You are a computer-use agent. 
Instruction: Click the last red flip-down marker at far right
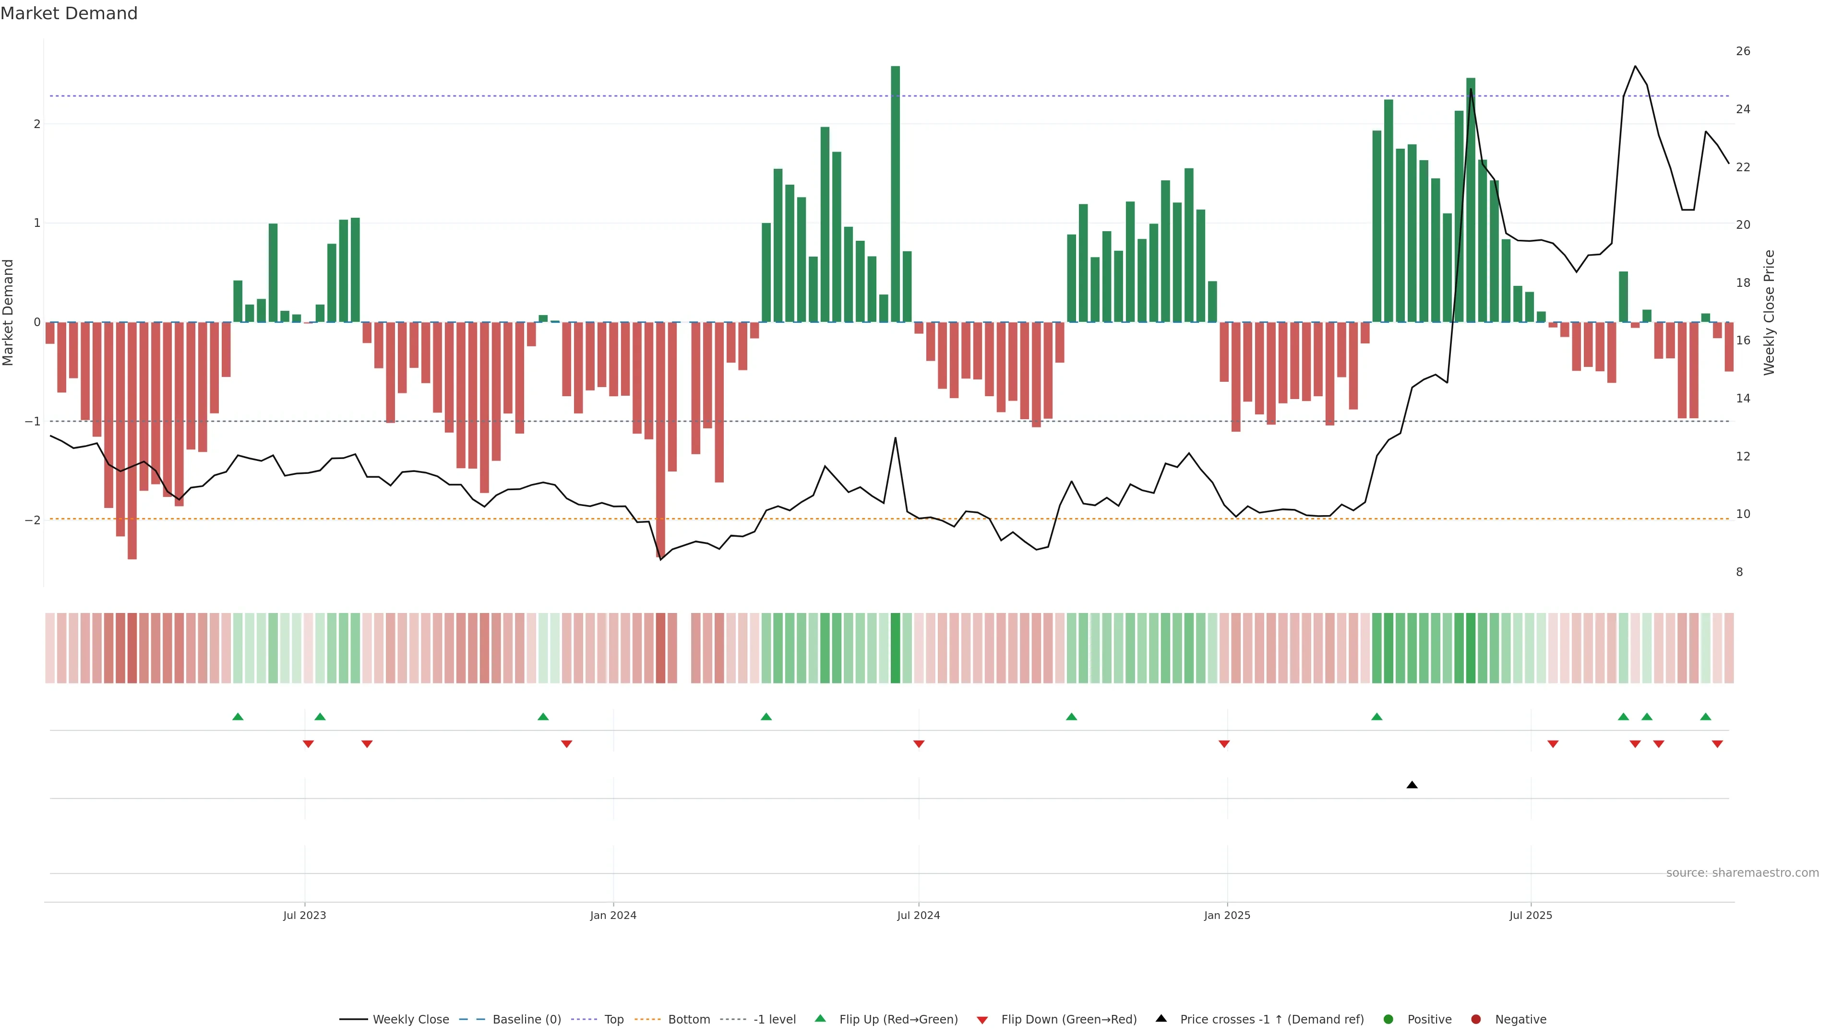tap(1717, 744)
